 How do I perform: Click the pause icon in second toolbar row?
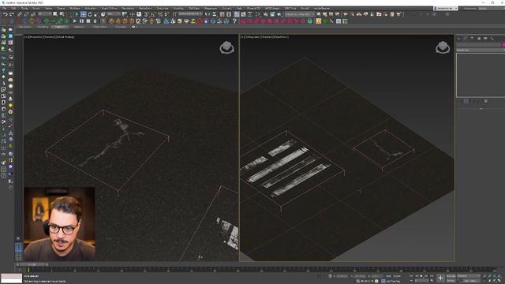pyautogui.click(x=81, y=21)
